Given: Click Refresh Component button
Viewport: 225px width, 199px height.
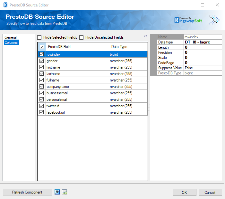Looking at the screenshot, I should pos(27,192).
